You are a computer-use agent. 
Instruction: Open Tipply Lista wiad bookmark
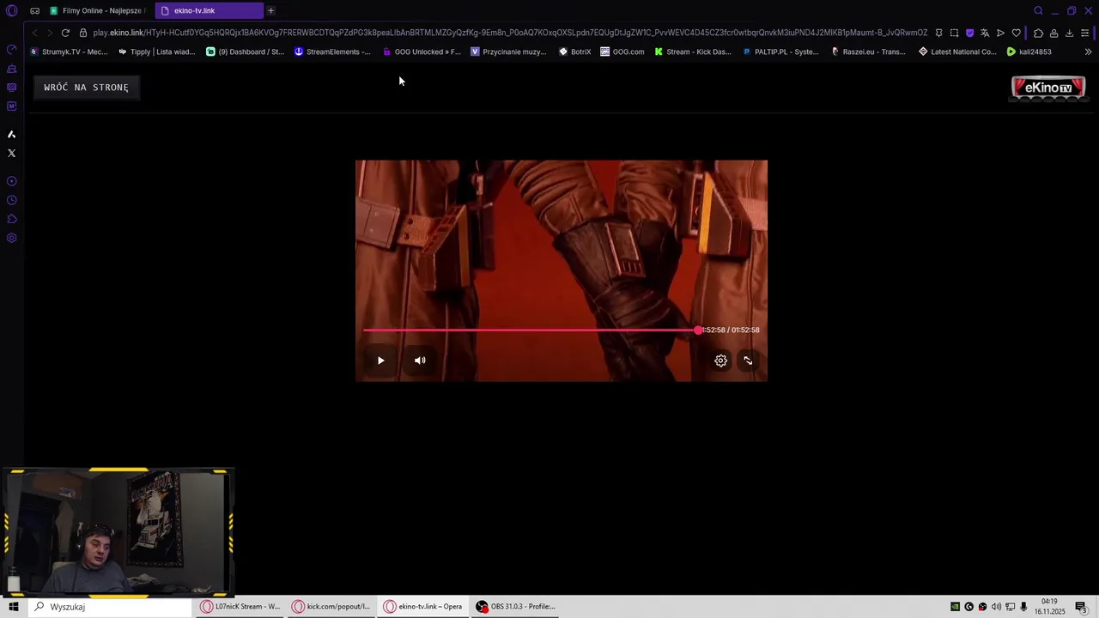coord(157,51)
